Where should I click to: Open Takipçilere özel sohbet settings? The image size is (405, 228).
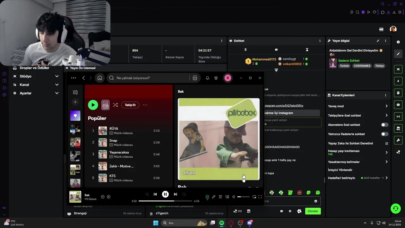point(358,116)
